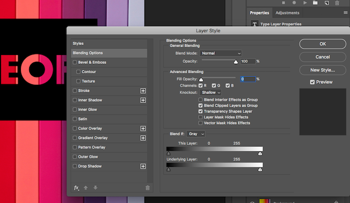The image size is (350, 203).
Task: Add another Color Overlay with plus icon
Action: [143, 129]
